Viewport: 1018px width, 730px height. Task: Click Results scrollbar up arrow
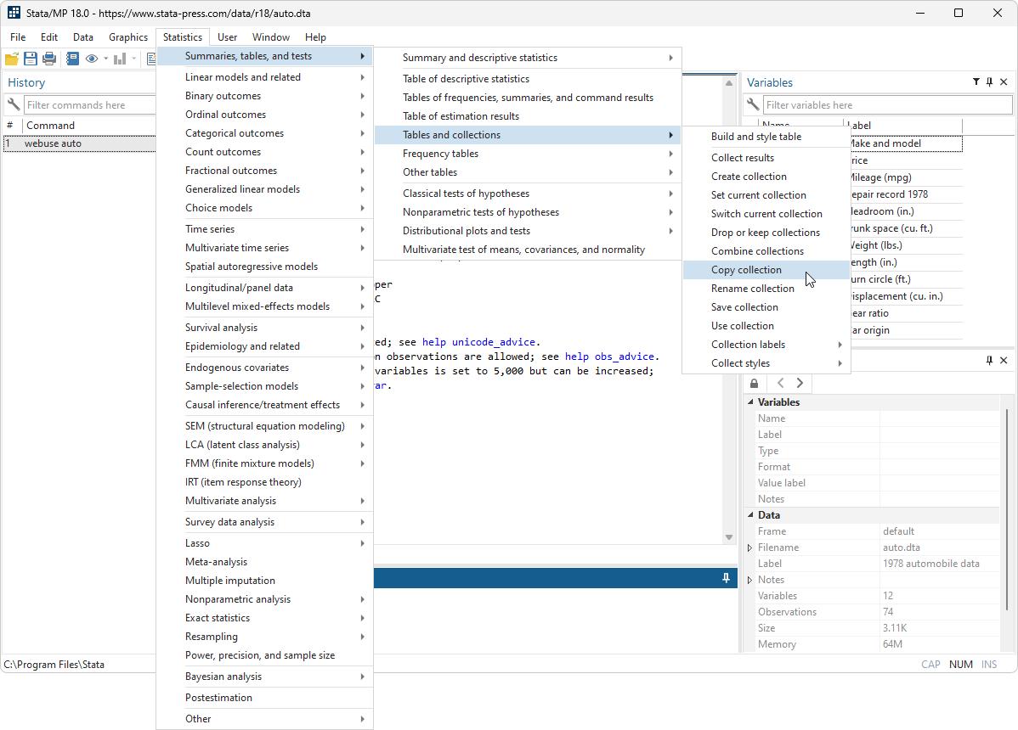729,83
